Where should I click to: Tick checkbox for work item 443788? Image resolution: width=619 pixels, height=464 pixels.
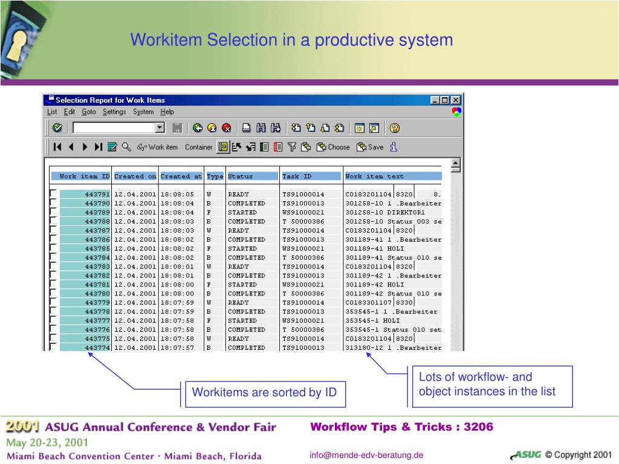(x=53, y=221)
